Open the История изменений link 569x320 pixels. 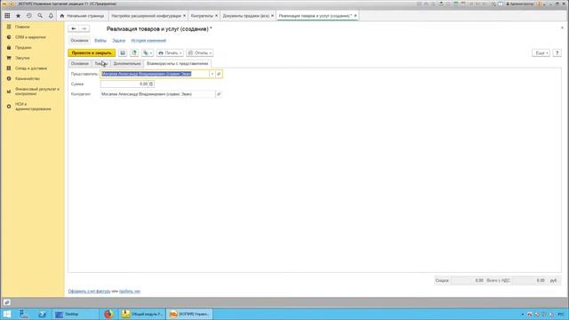(148, 41)
